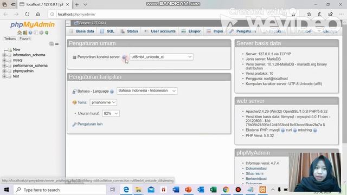
Task: Click help icon beside Bahasa - Language
Action: click(x=112, y=92)
